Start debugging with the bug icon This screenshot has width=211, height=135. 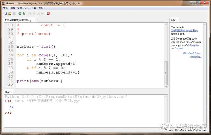tap(24, 13)
